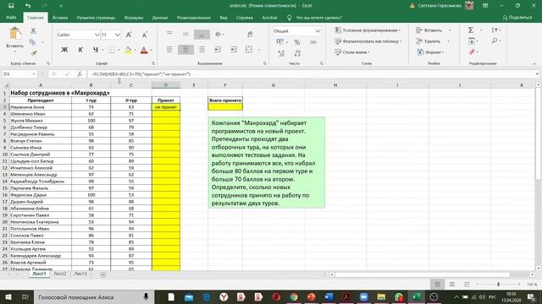Open number format Общий dropdown

pos(318,31)
